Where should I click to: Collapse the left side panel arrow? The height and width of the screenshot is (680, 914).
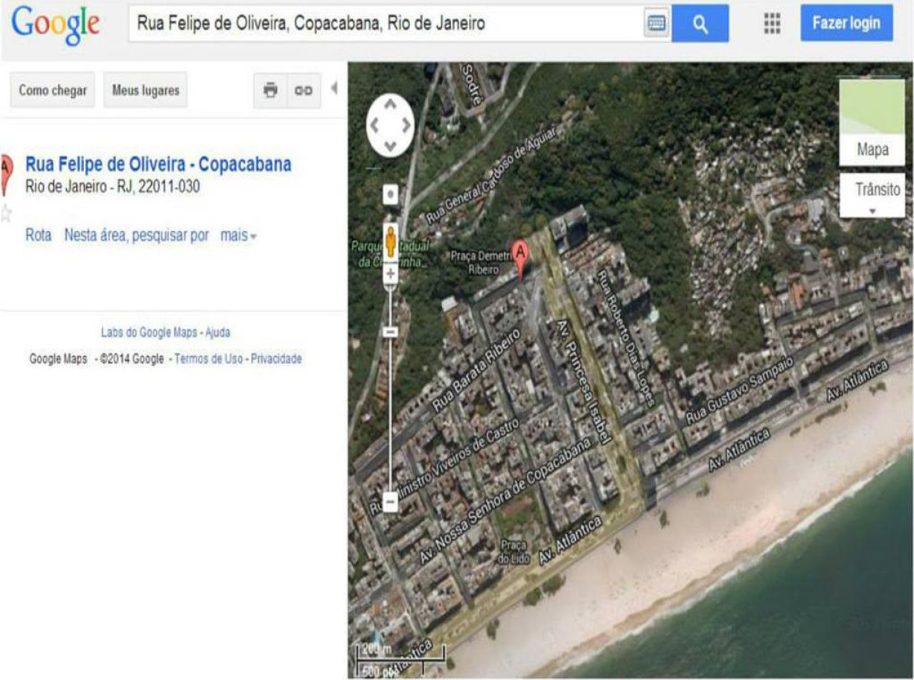coord(334,89)
